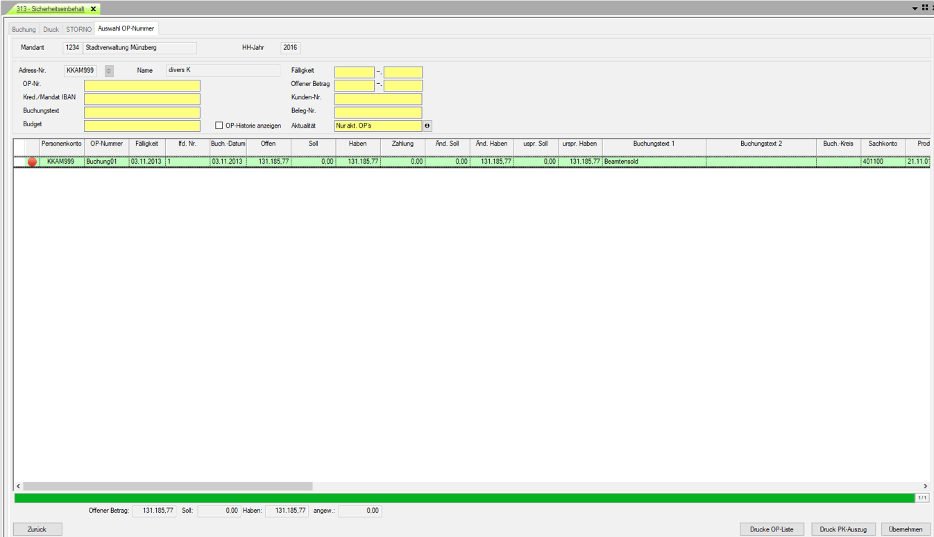Switch to the Buchung tab

point(24,29)
